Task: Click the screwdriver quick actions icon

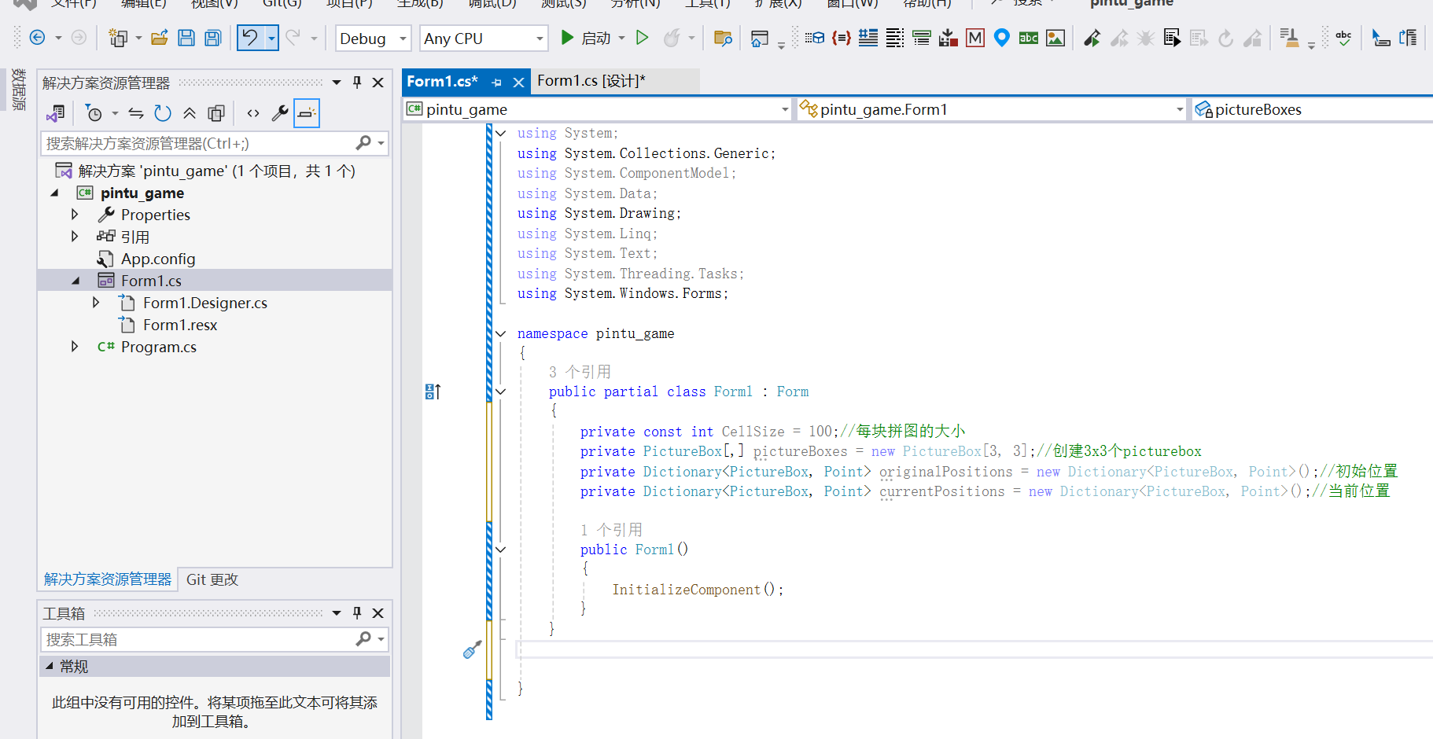Action: [472, 649]
